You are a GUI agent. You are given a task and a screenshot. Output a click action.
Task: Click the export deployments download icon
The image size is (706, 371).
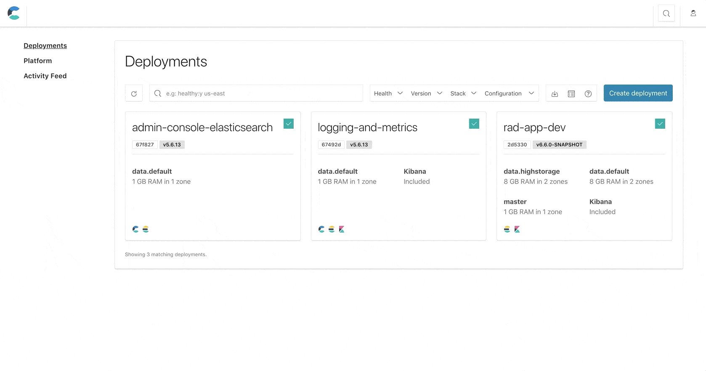555,93
